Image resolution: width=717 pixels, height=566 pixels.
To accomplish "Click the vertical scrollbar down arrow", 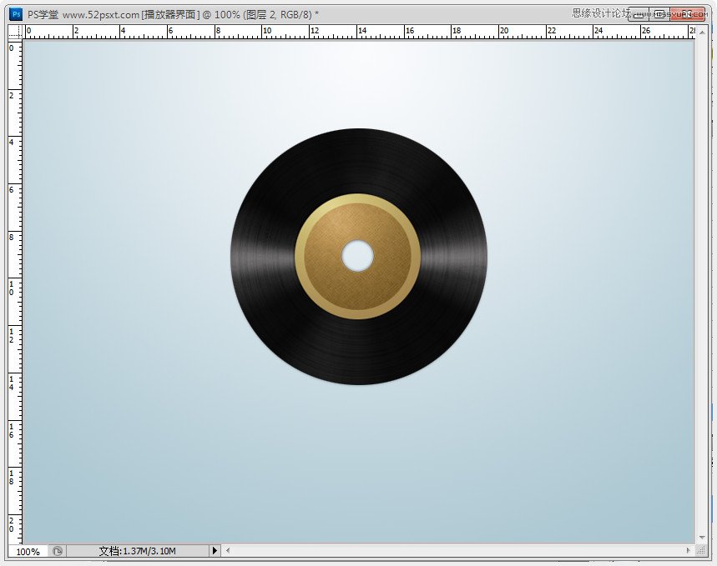I will coord(701,538).
